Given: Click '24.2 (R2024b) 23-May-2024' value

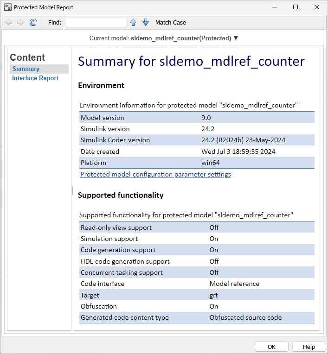Looking at the screenshot, I should point(243,140).
